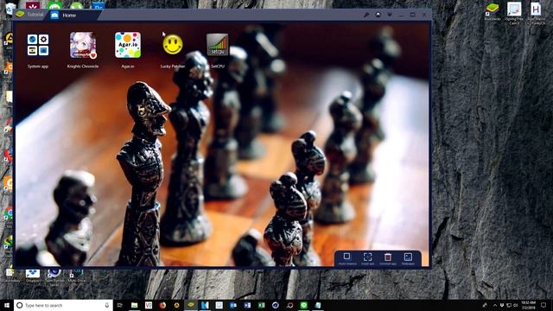
Task: Open Word from the taskbar
Action: pyautogui.click(x=247, y=305)
